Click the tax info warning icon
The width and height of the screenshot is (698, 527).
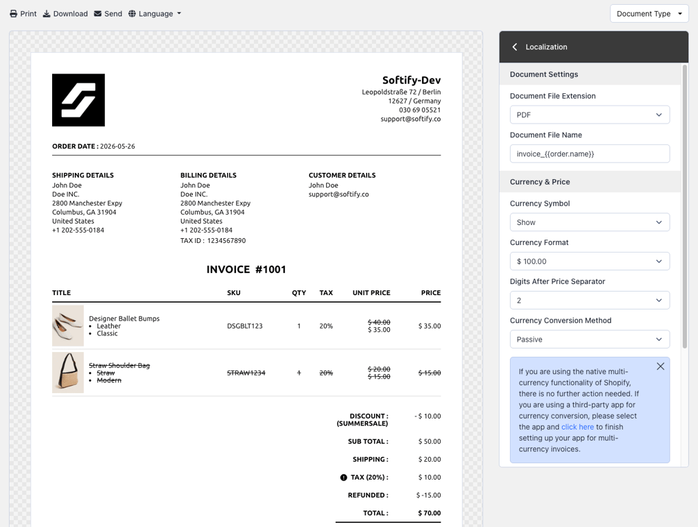(x=344, y=478)
